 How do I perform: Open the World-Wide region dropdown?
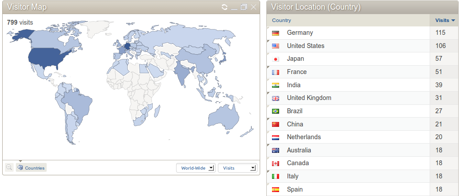(x=195, y=168)
